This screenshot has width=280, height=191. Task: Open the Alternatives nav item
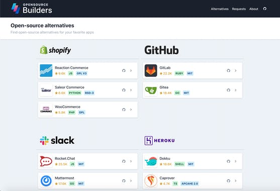pos(220,9)
